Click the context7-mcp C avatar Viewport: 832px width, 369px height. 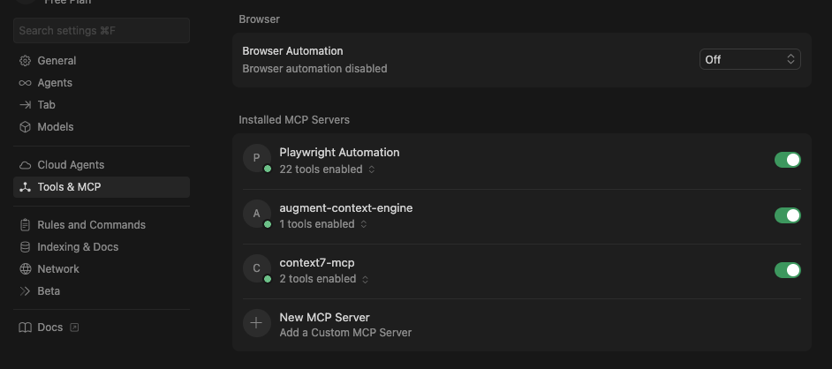point(257,268)
